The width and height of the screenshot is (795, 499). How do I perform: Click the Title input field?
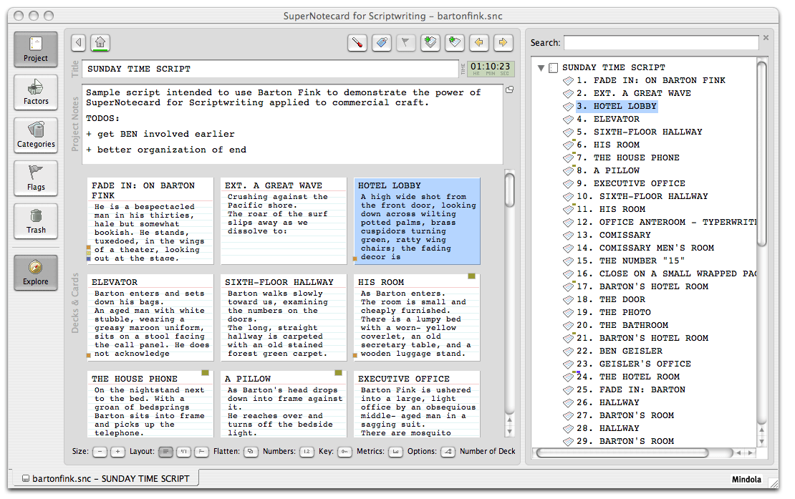pyautogui.click(x=270, y=69)
